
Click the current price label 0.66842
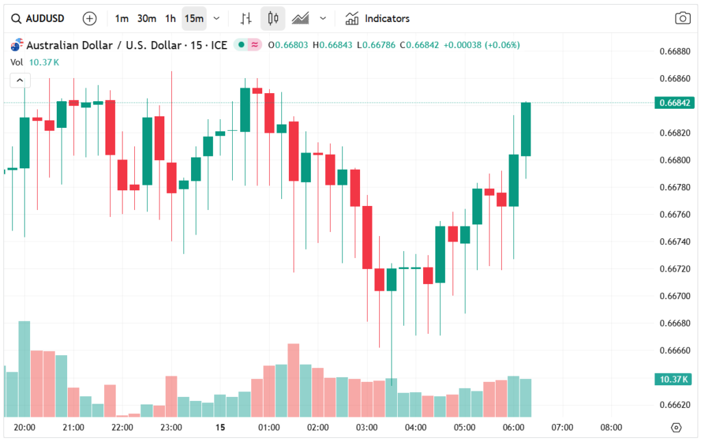[675, 103]
